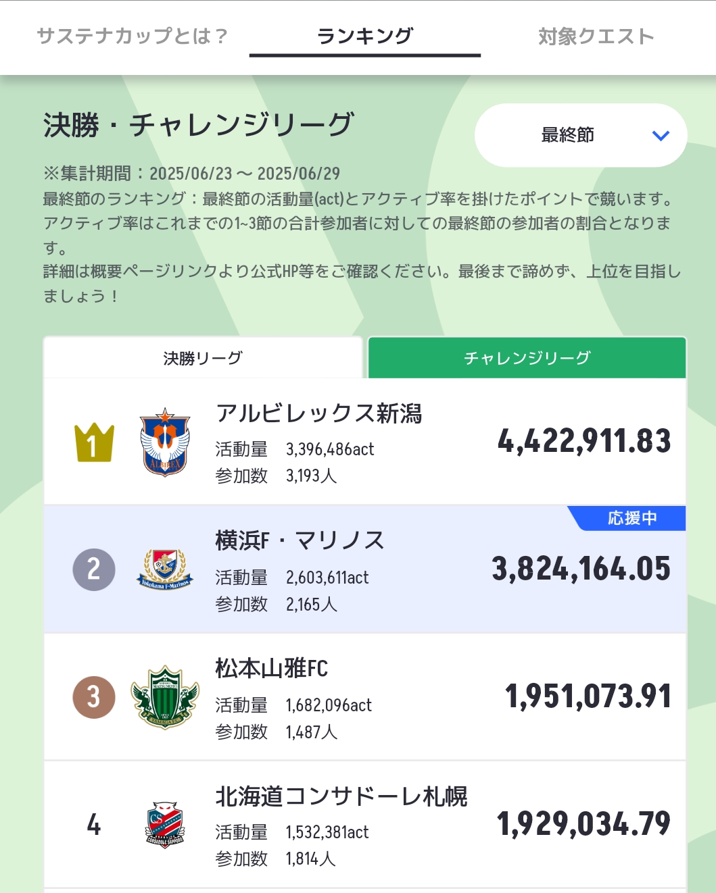Viewport: 716px width, 893px height.
Task: Click the rank 4 number
Action: click(x=94, y=825)
